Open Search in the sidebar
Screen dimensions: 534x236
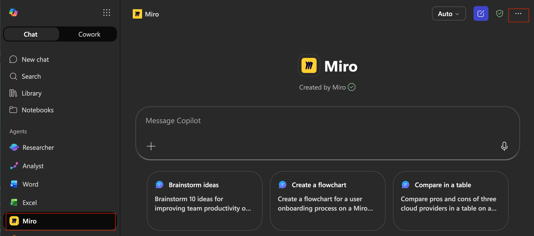[60, 76]
